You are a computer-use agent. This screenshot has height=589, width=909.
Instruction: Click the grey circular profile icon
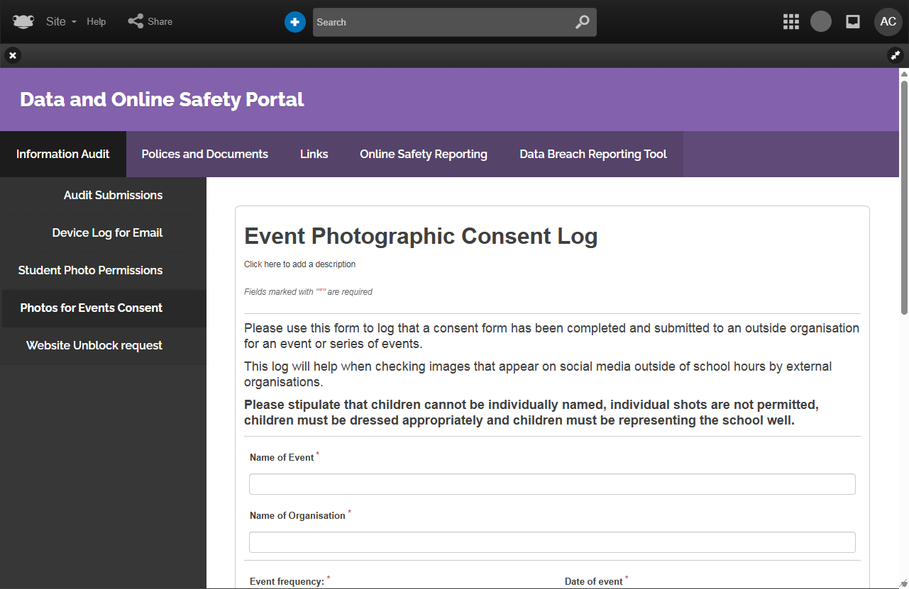820,22
